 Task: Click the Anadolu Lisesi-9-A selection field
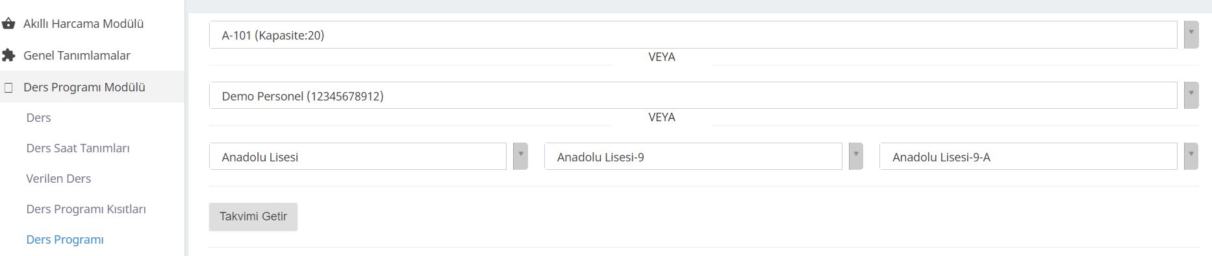point(1028,157)
